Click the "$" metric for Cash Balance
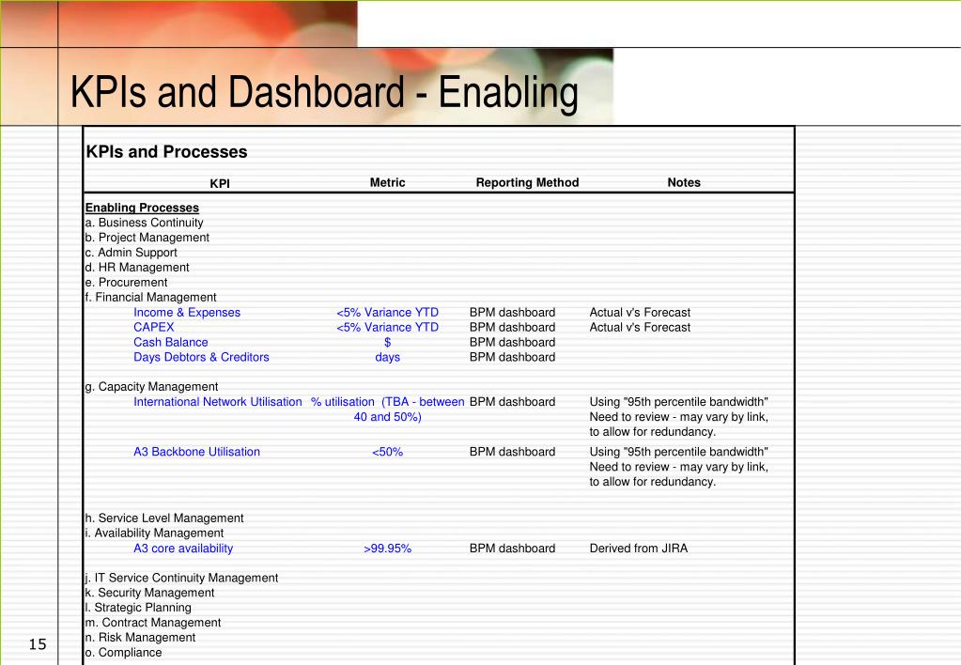This screenshot has height=665, width=961. pos(387,342)
